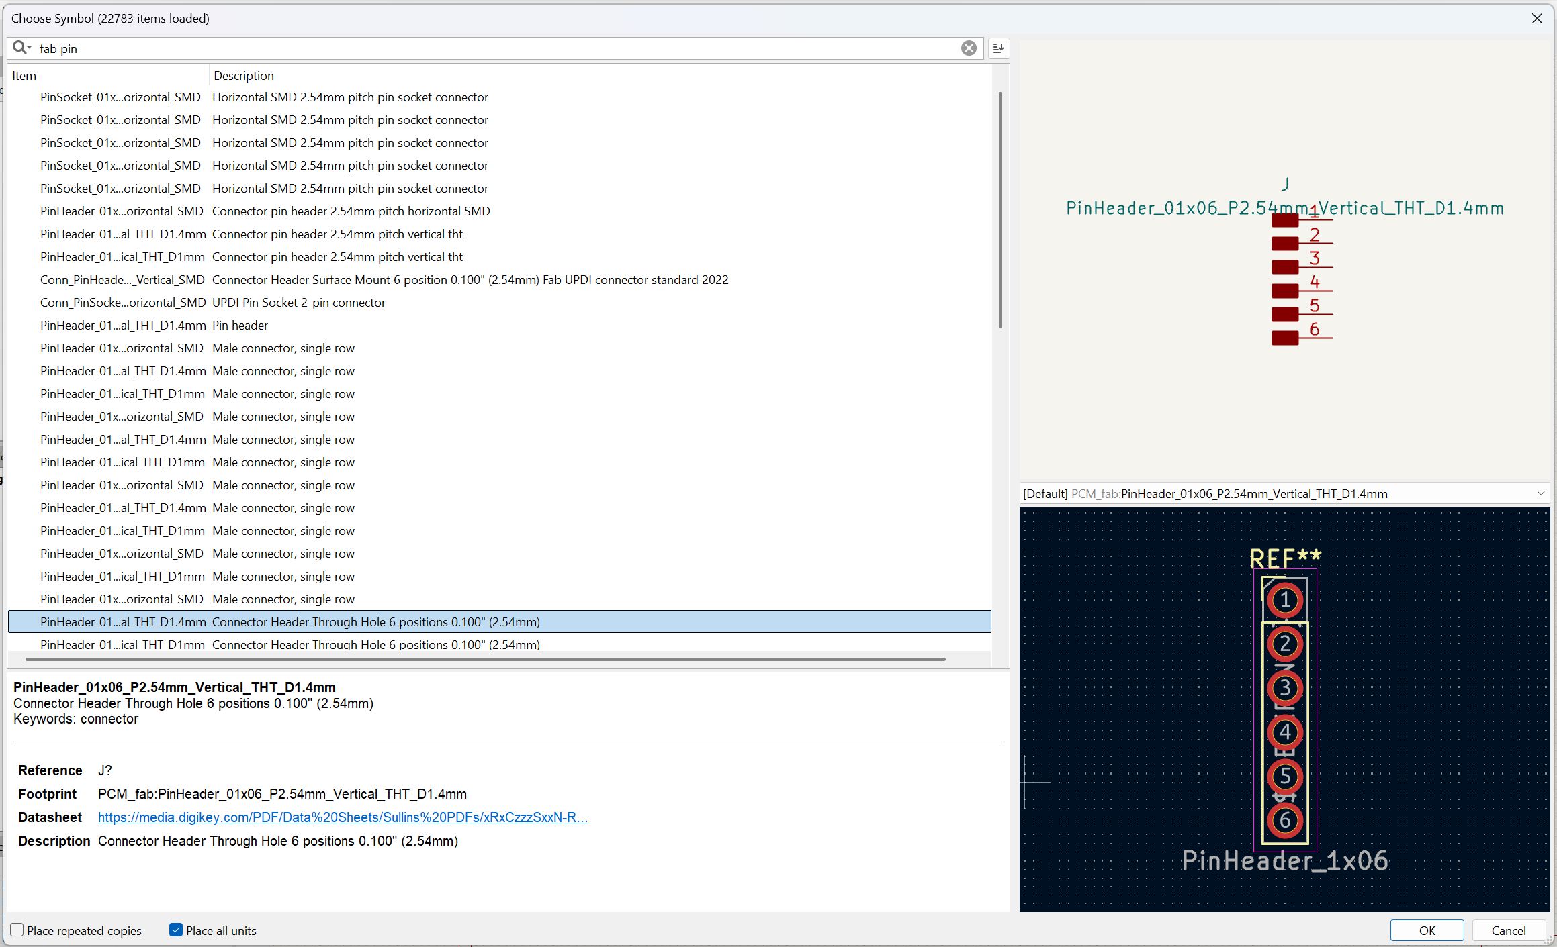Click the Description column header
The image size is (1557, 947).
pos(243,76)
